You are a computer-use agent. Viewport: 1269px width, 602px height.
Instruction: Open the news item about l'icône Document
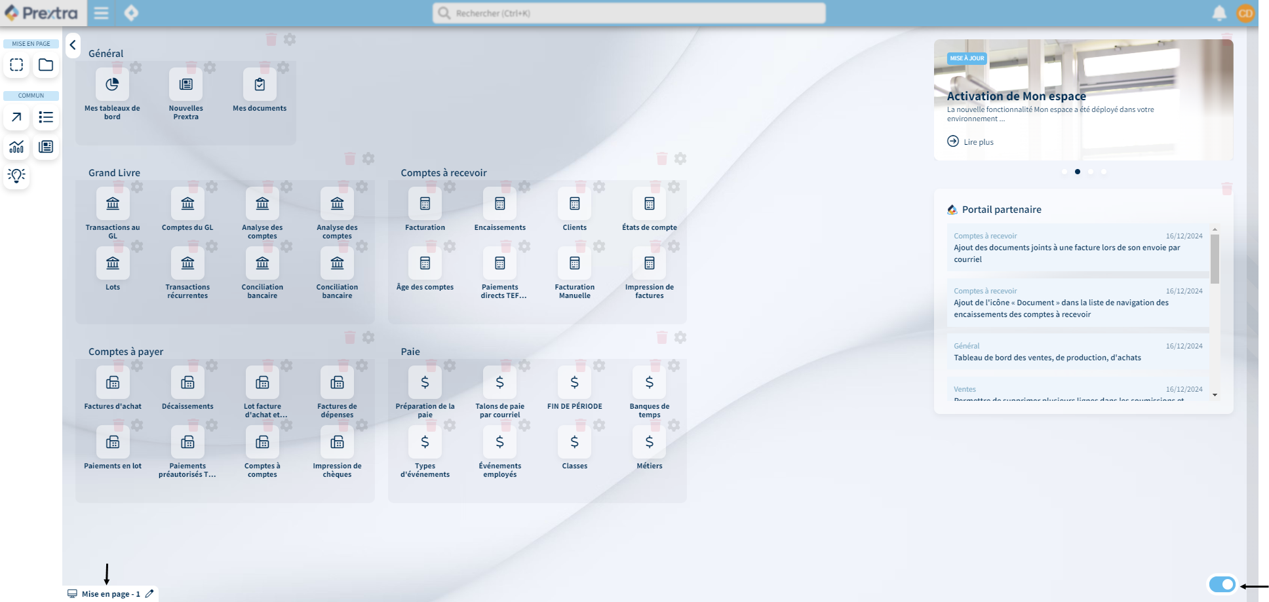point(1078,303)
